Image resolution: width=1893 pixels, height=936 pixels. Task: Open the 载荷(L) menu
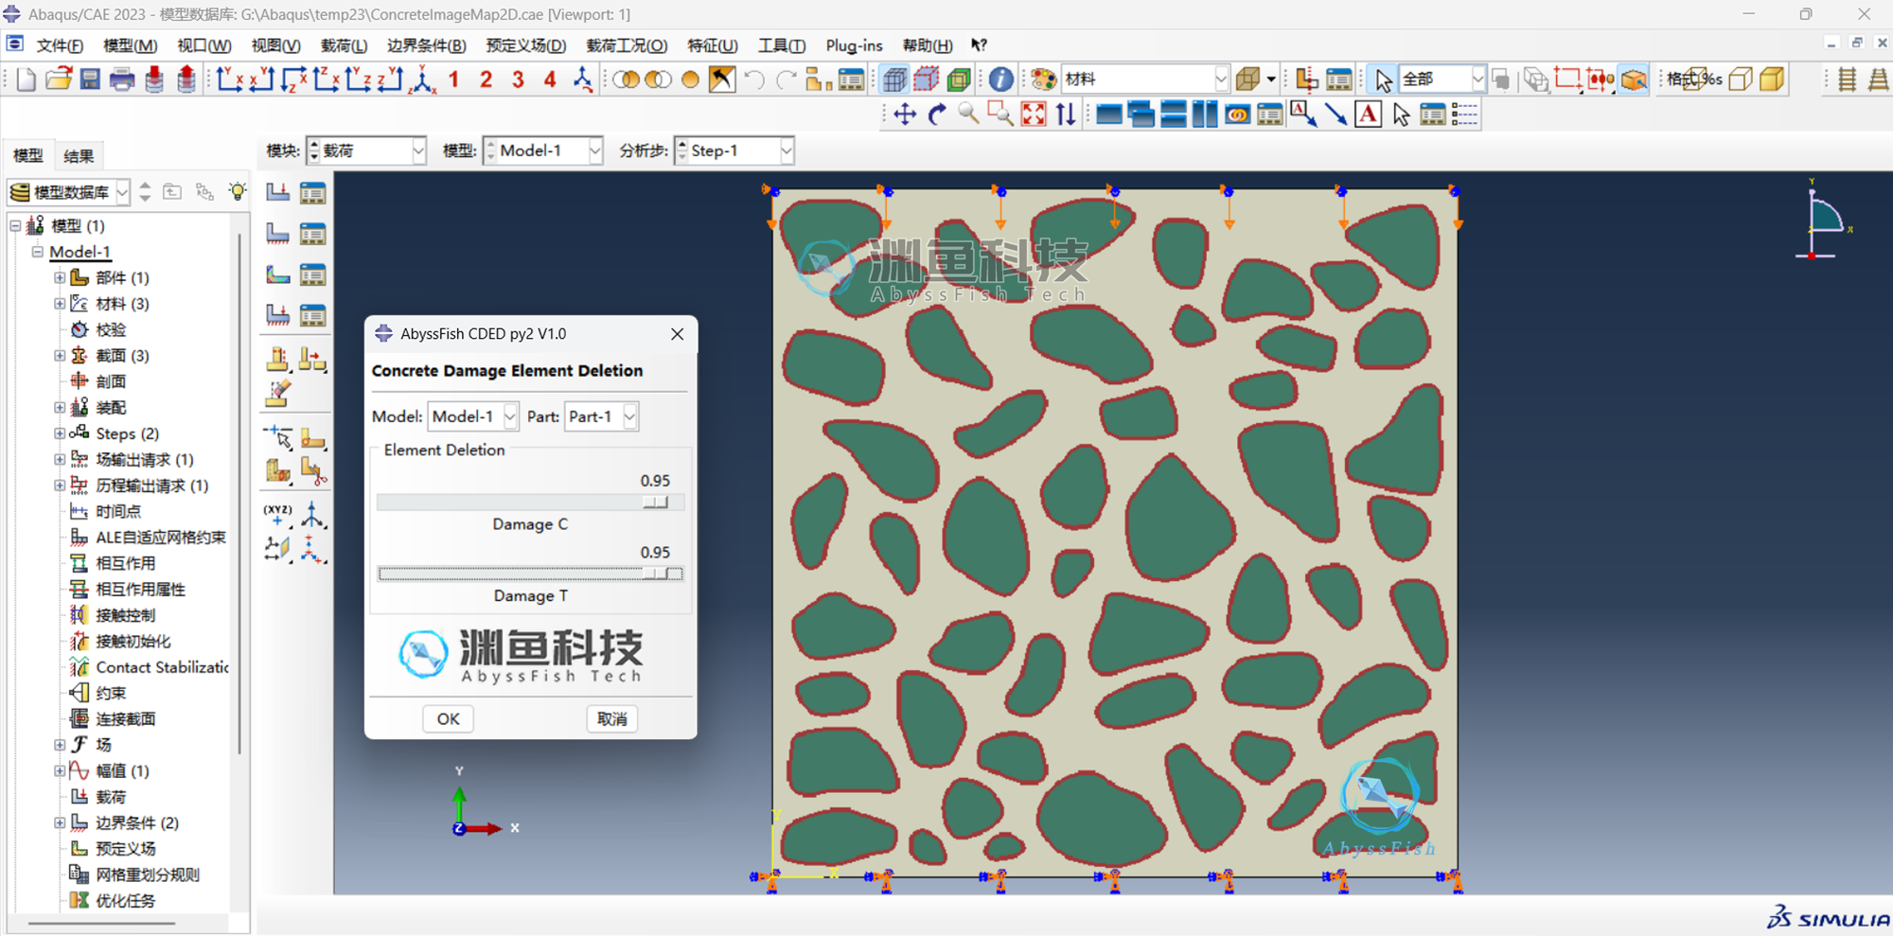coord(344,45)
